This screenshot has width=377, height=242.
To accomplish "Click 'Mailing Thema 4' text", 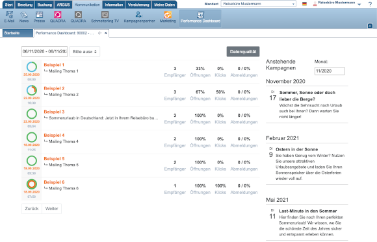I will tap(64, 141).
